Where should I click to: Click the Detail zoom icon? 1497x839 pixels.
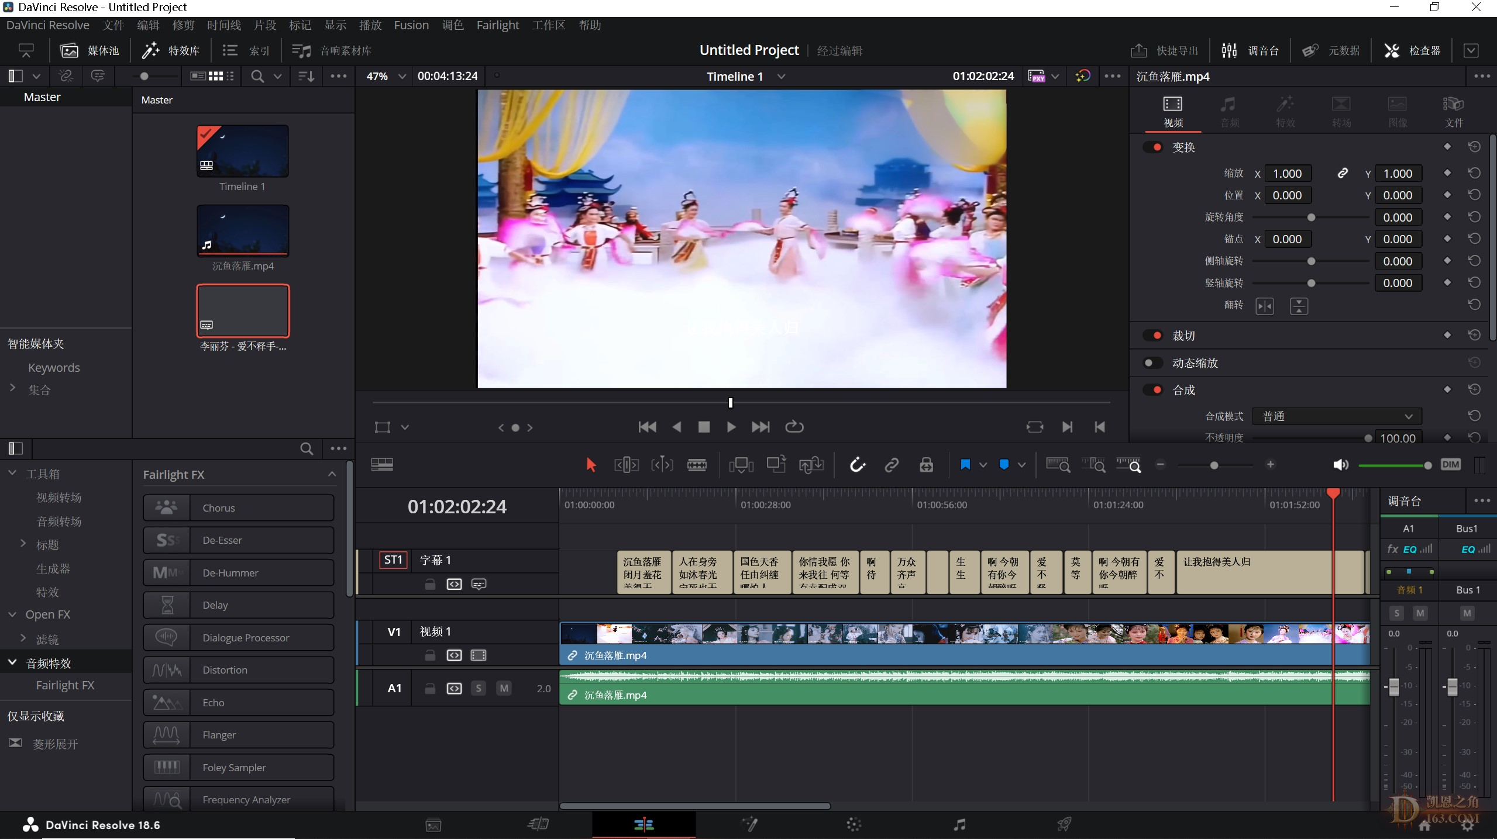1093,465
